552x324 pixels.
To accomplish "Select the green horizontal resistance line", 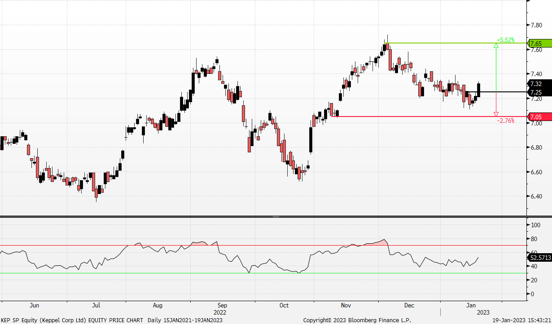I will point(455,43).
